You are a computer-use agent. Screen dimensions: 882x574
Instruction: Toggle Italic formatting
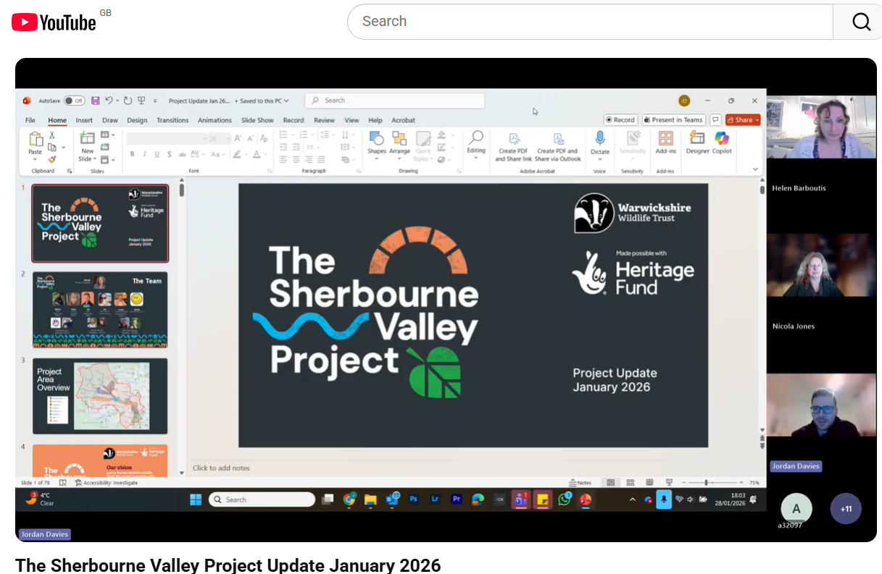[144, 154]
